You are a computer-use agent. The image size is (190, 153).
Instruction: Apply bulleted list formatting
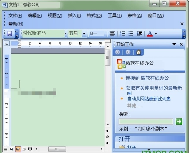[x=131, y=33]
